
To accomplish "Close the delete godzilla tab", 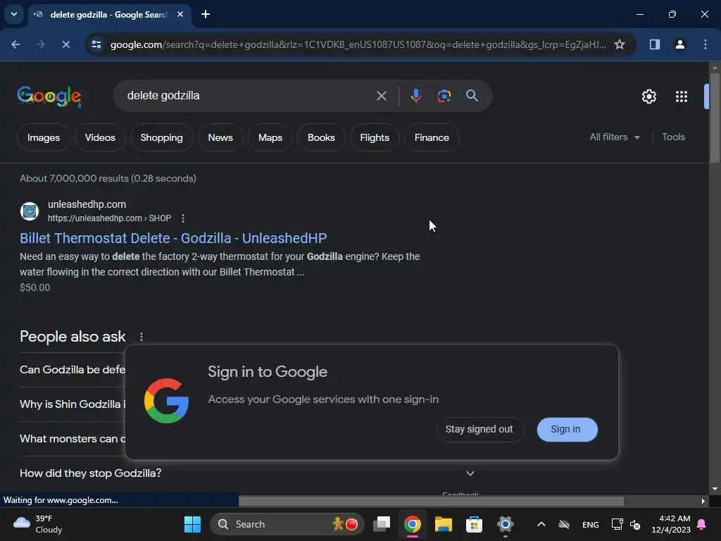I will click(180, 14).
